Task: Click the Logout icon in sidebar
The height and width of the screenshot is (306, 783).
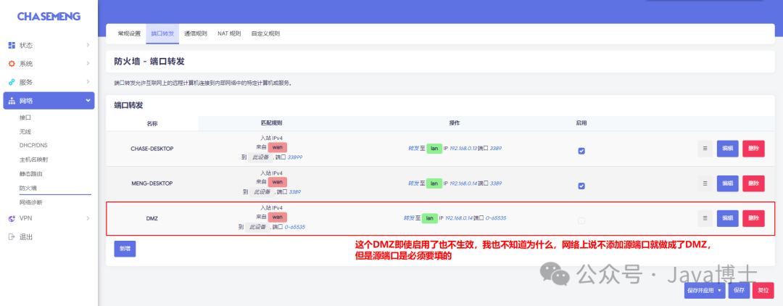Action: coord(12,237)
